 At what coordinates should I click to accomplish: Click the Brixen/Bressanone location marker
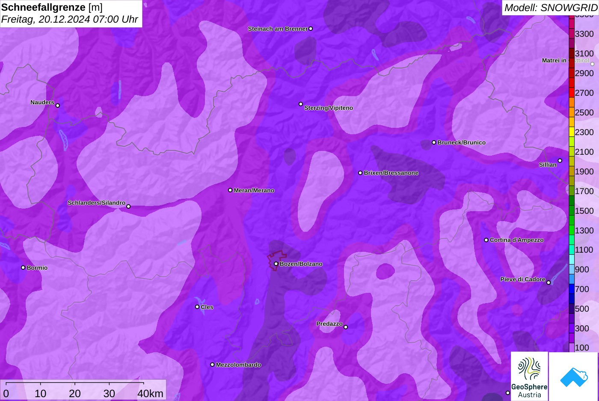point(360,173)
